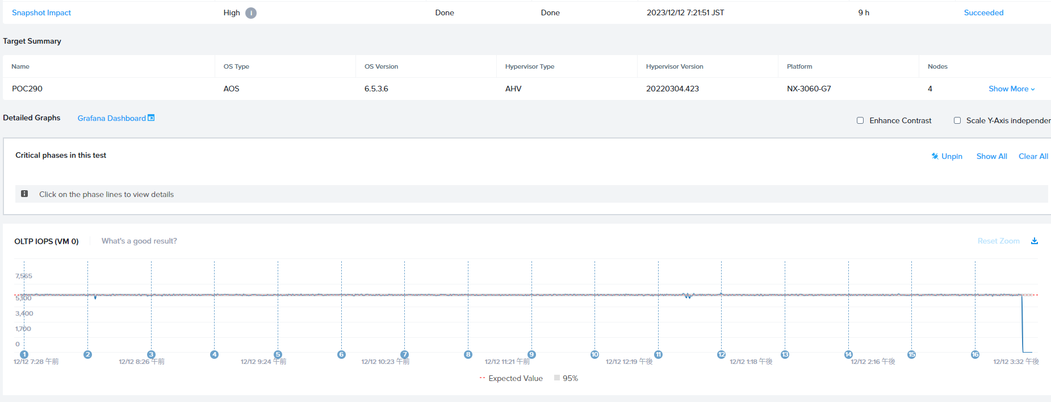Open What's a good result? help
The height and width of the screenshot is (402, 1051).
139,241
